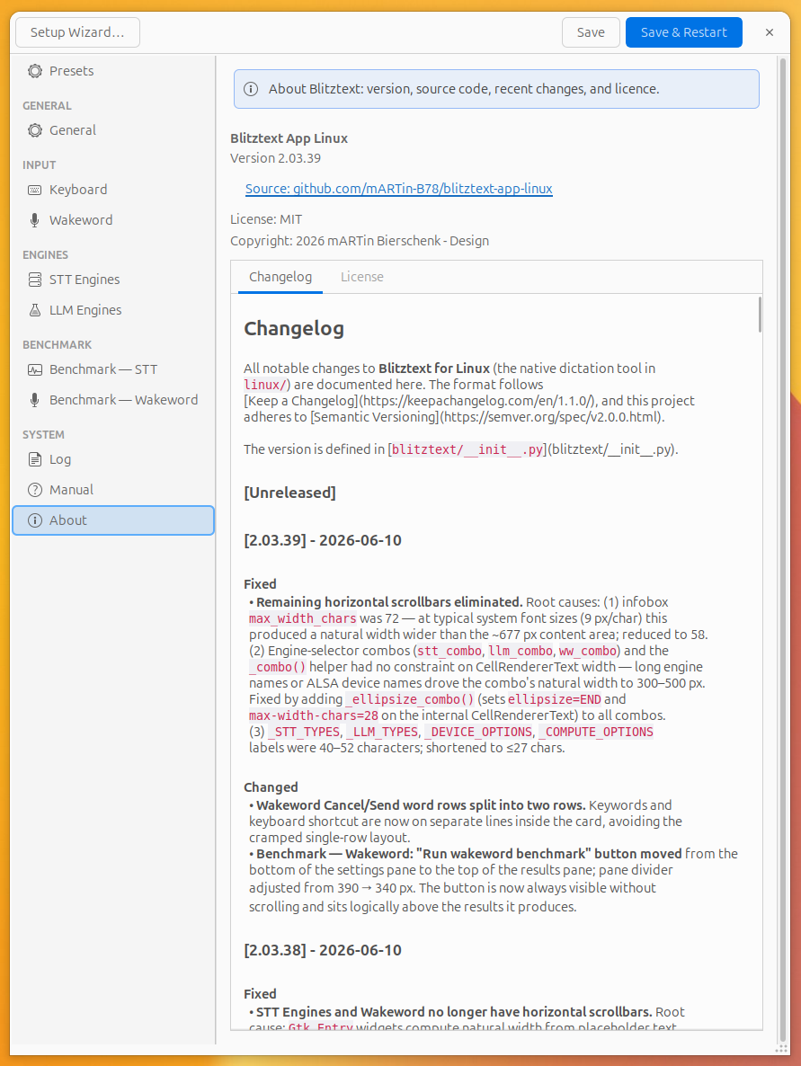Click the stt_combo code text
This screenshot has height=1066, width=801.
tap(449, 652)
